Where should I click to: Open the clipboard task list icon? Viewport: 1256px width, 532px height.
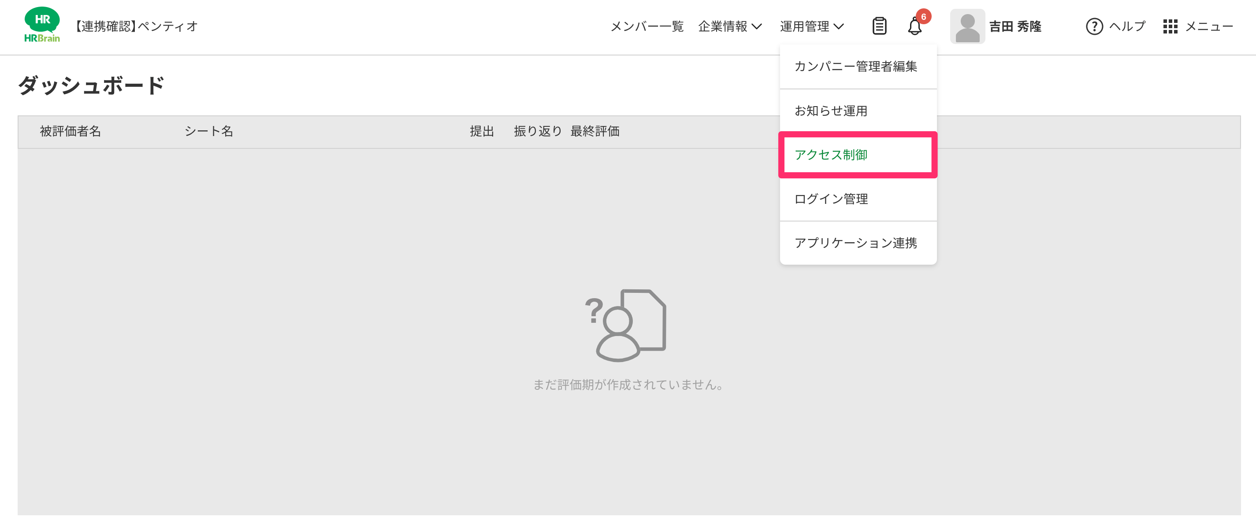coord(879,26)
